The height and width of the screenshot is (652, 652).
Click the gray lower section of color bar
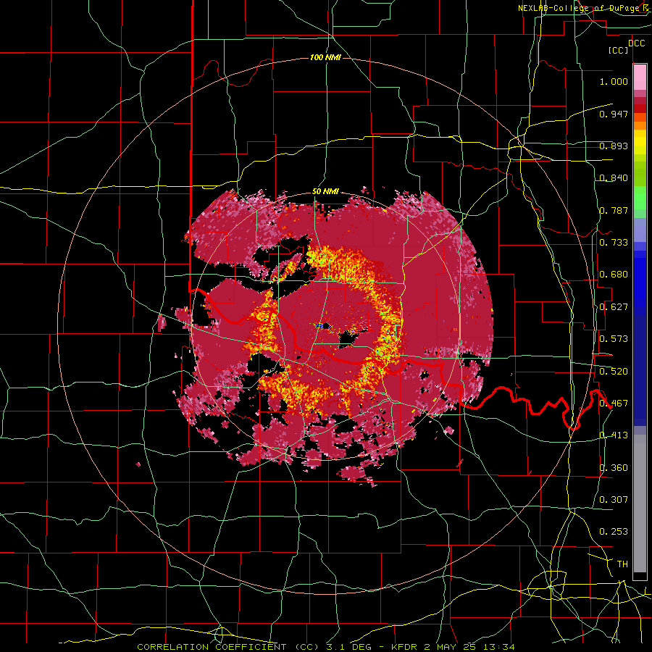pos(640,503)
